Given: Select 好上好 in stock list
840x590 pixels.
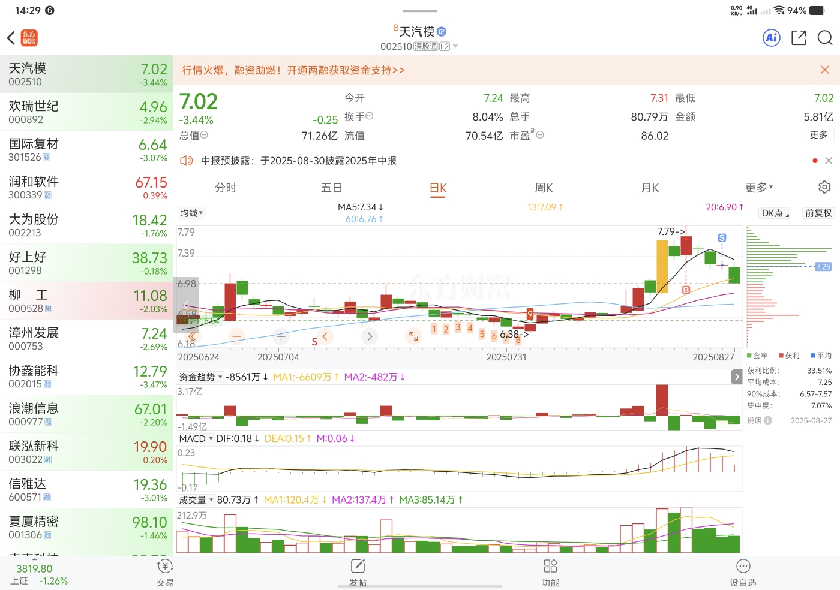Looking at the screenshot, I should [x=86, y=263].
